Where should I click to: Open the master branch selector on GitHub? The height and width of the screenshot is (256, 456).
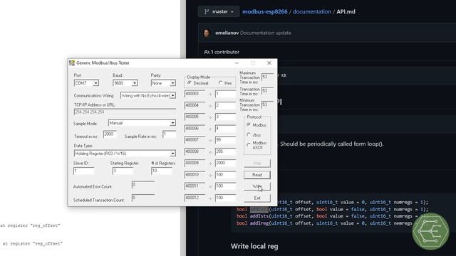pos(219,11)
